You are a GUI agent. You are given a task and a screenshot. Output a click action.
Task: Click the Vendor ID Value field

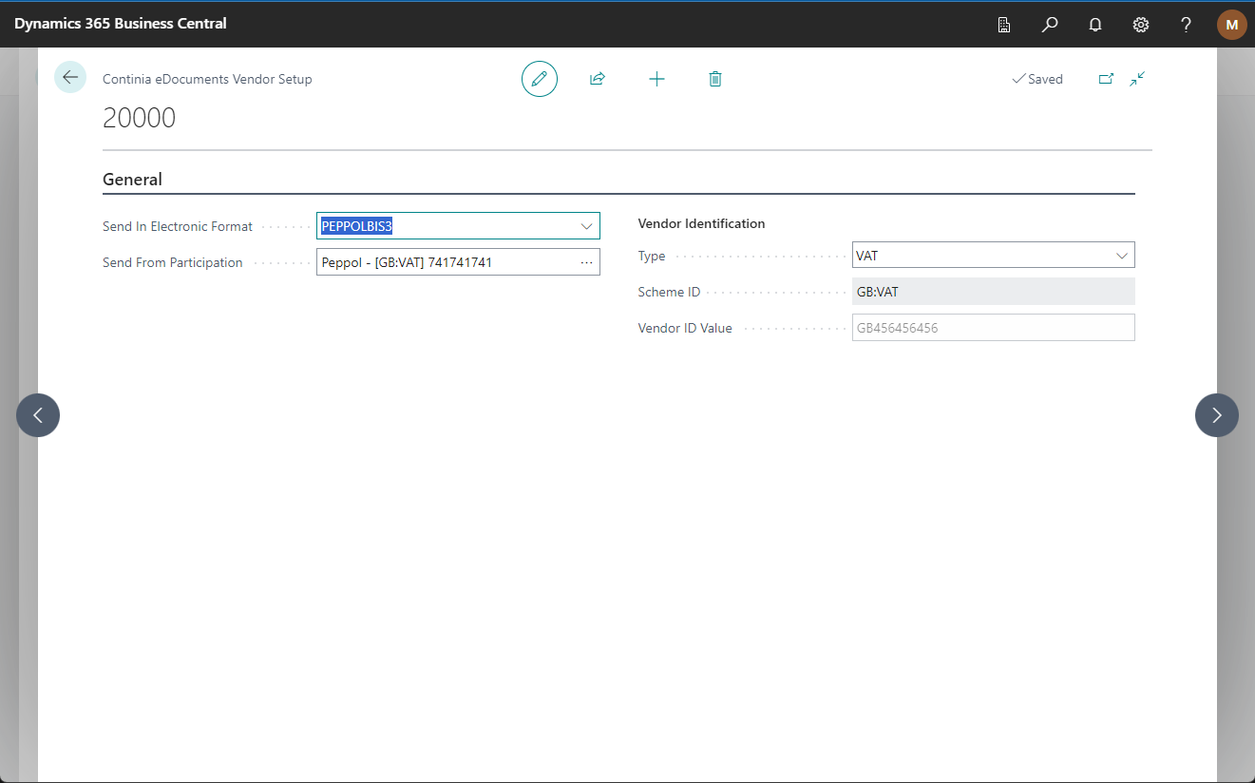993,328
